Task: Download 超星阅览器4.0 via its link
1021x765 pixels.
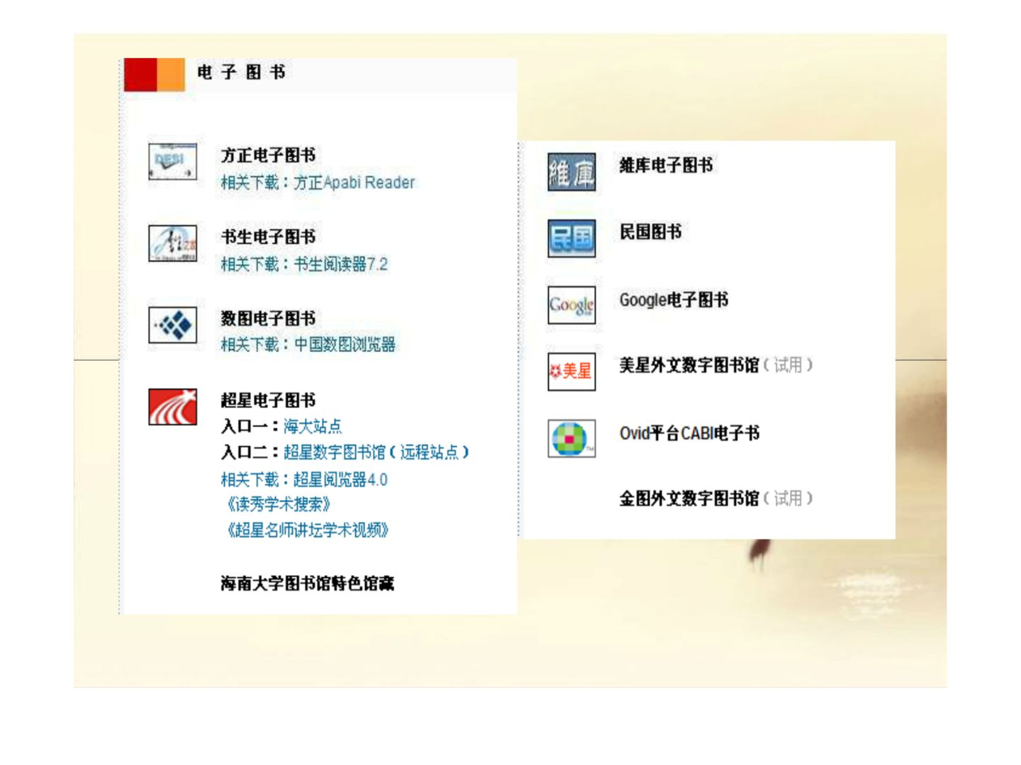Action: pos(340,480)
